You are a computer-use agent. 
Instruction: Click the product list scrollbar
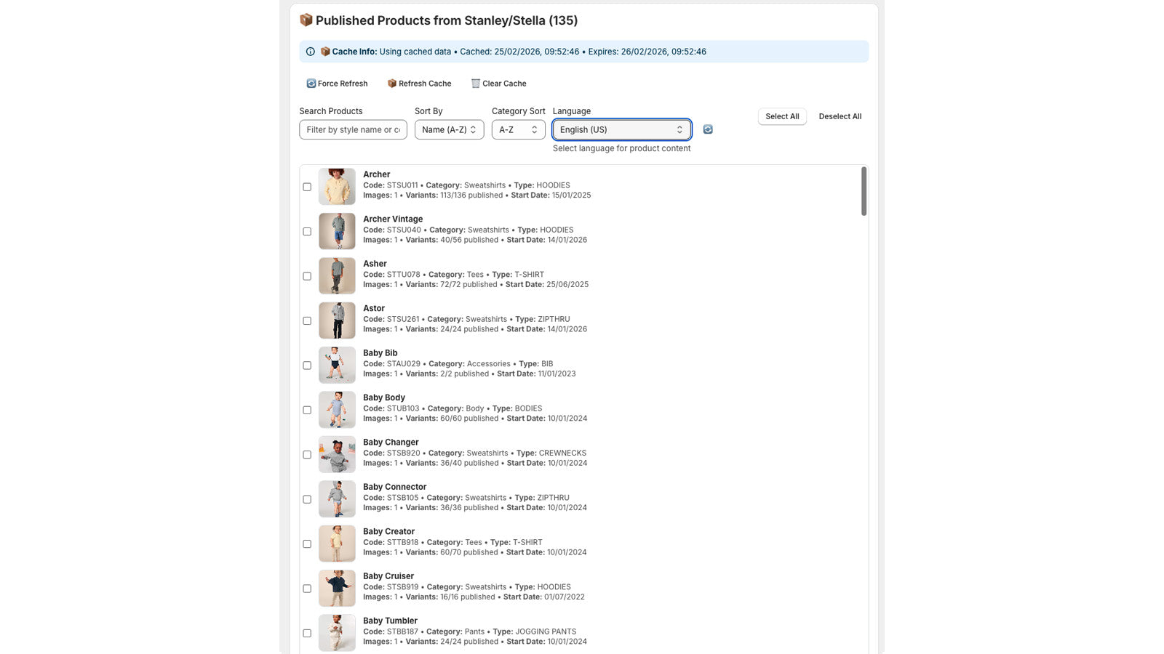[864, 192]
